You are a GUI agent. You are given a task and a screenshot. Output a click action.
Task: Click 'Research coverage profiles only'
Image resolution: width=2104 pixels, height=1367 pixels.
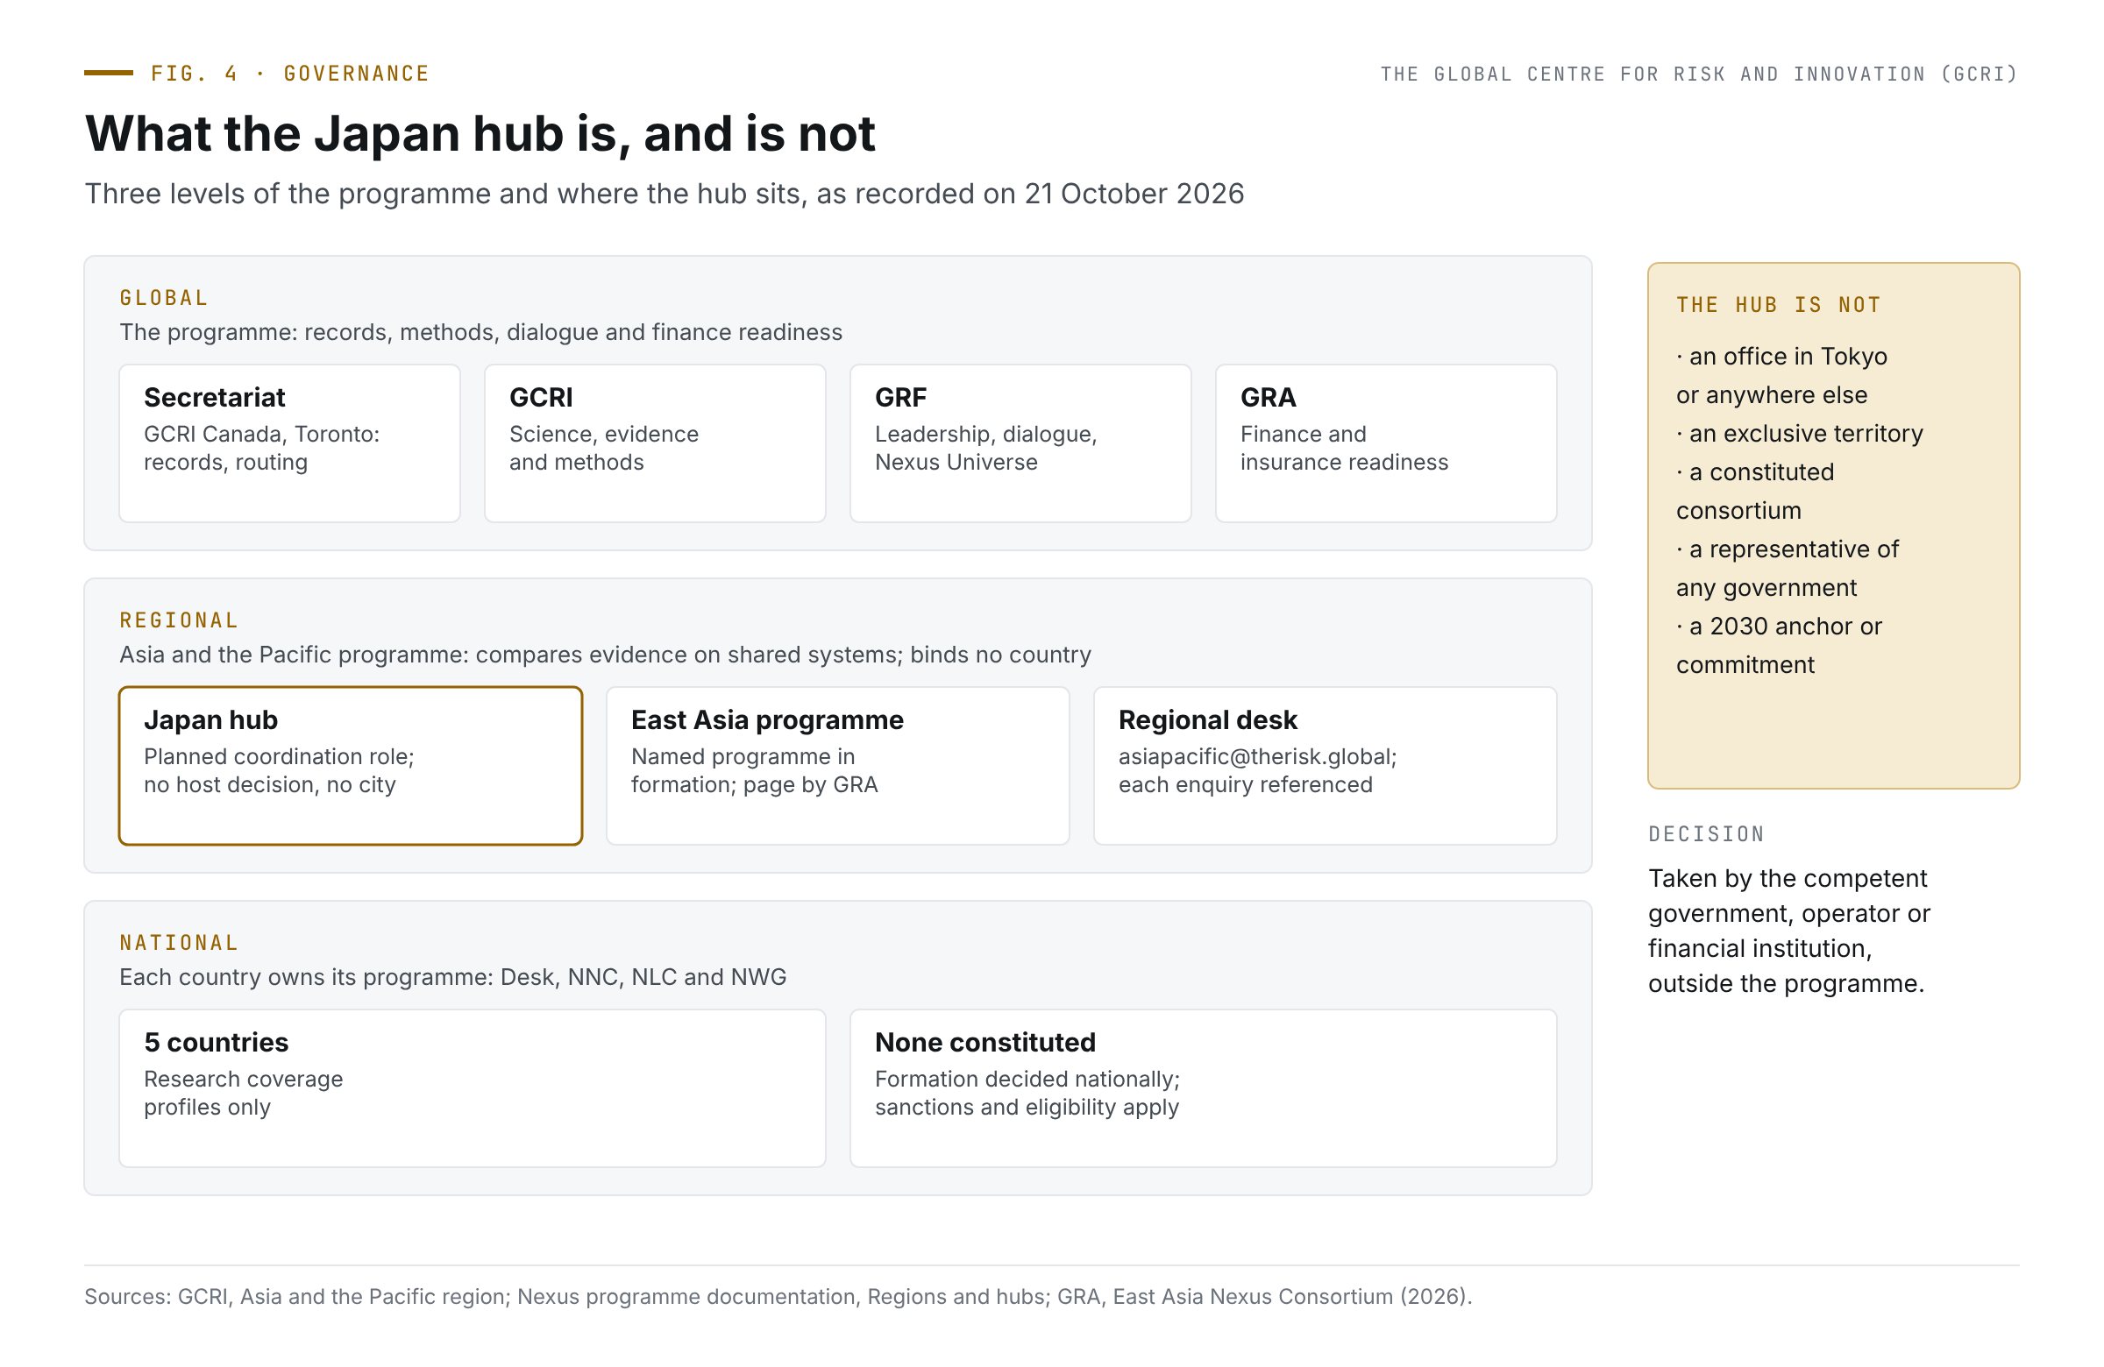(243, 1093)
